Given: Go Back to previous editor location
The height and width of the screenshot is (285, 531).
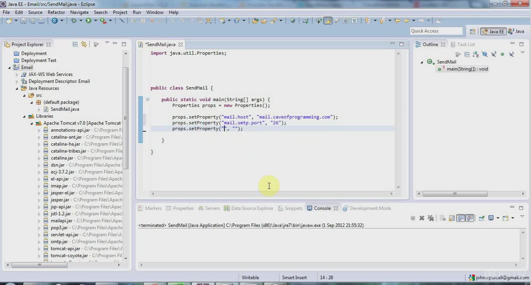Looking at the screenshot, I should (406, 21).
